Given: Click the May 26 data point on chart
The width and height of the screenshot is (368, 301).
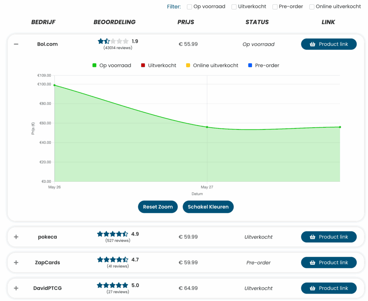Looking at the screenshot, I should coord(55,85).
